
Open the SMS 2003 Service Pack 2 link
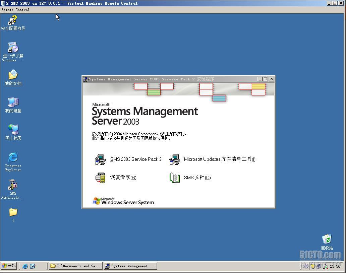point(136,159)
